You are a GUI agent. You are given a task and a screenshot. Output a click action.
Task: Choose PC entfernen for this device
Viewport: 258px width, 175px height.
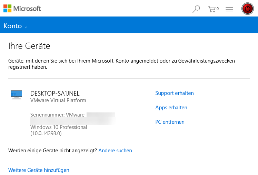tap(170, 122)
